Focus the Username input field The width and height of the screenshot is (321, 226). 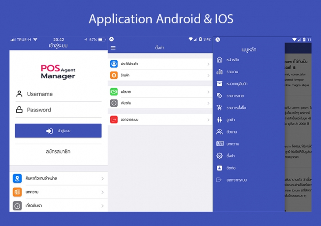coord(58,94)
